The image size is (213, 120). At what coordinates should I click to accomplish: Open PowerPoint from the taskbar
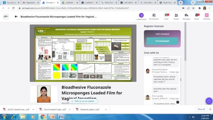[53, 117]
